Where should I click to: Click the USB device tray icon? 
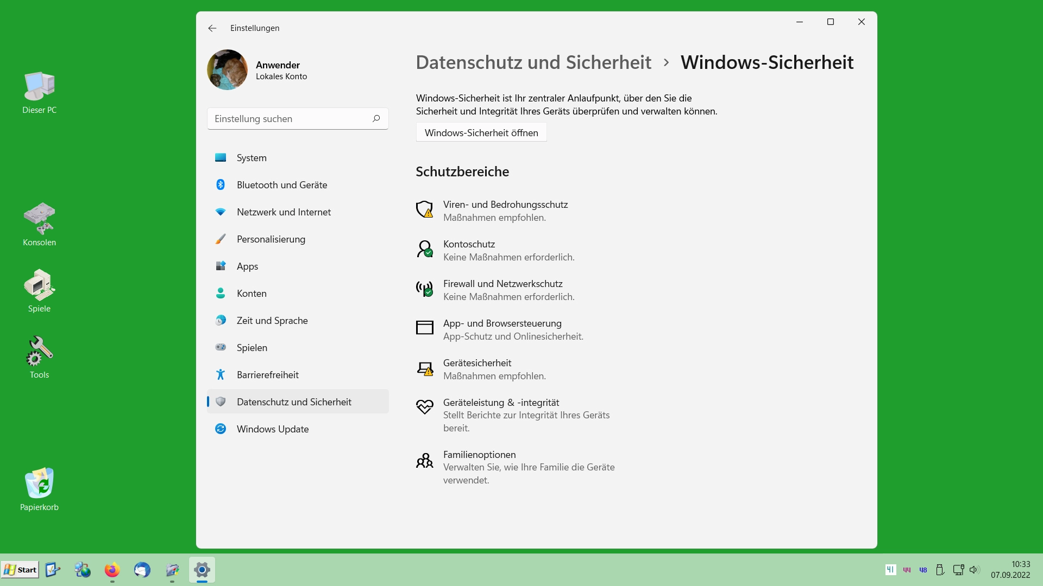940,570
